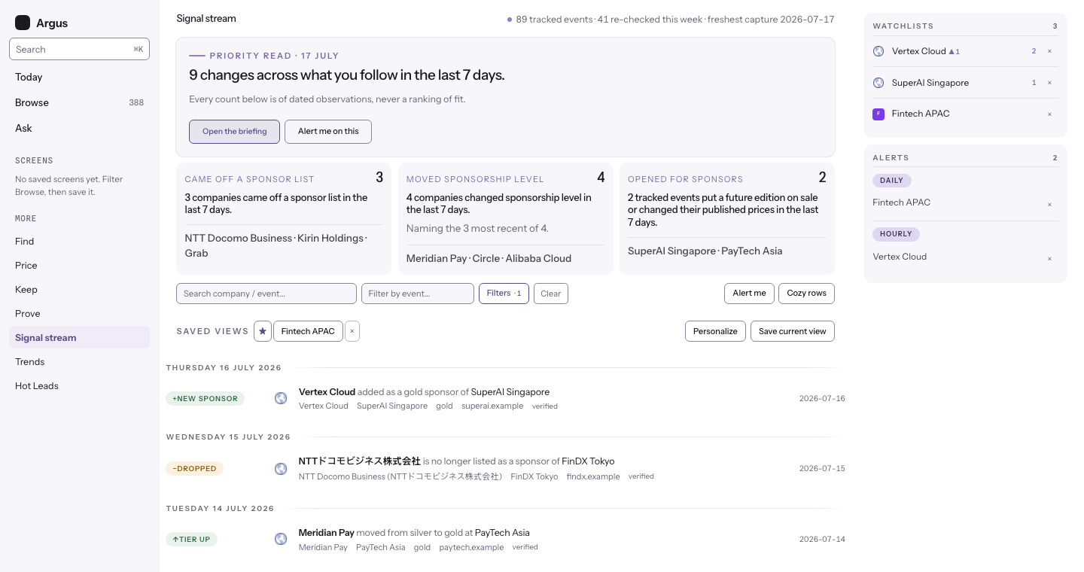This screenshot has height=572, width=1084.
Task: Click the globe icon in the Tier Up row
Action: click(281, 539)
